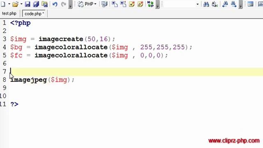Click the computer screens icon after the PHP dropdown
The image size is (263, 148).
click(104, 4)
